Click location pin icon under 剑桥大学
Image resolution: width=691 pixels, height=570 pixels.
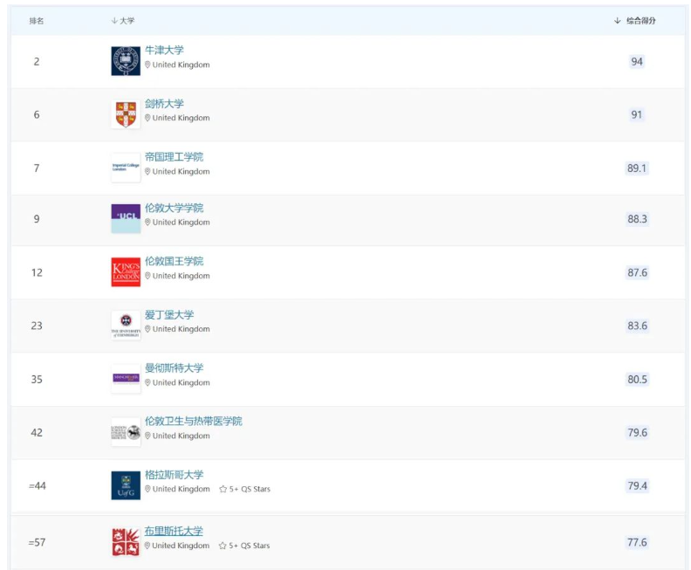coord(147,118)
